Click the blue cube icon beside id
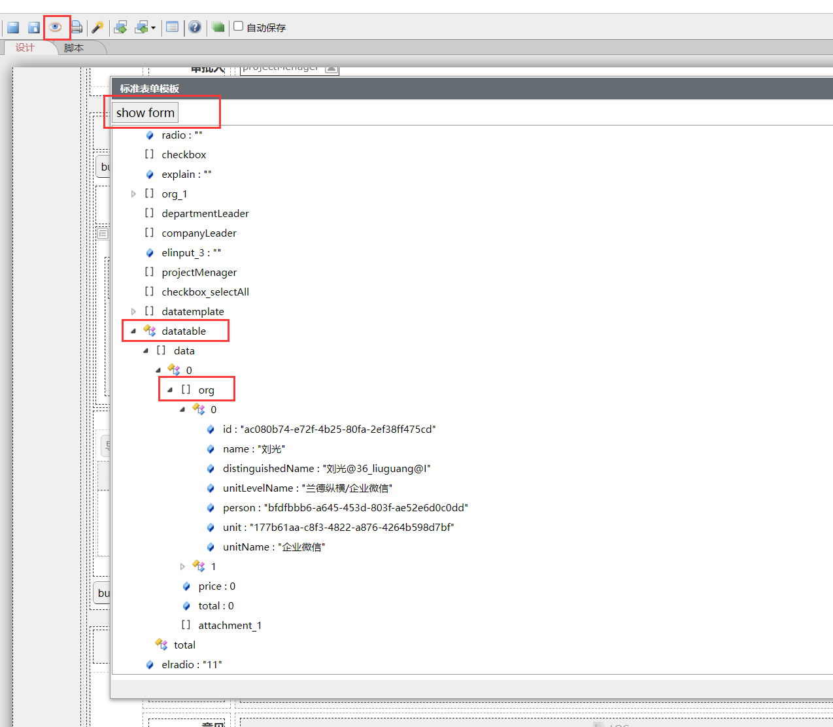Image resolution: width=833 pixels, height=727 pixels. [x=211, y=430]
